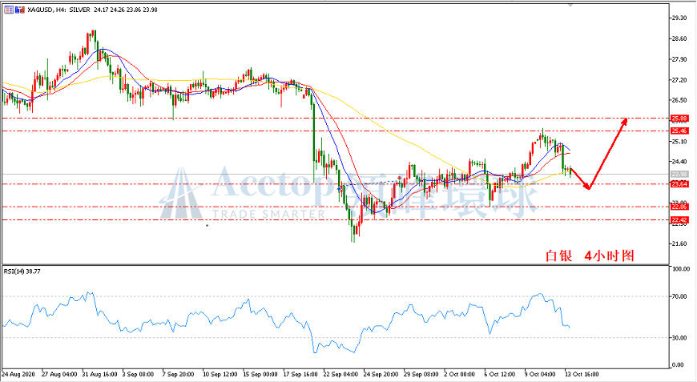697x382 pixels.
Task: Click the RSI(14) 38.77 indicator label
Action: click(22, 271)
